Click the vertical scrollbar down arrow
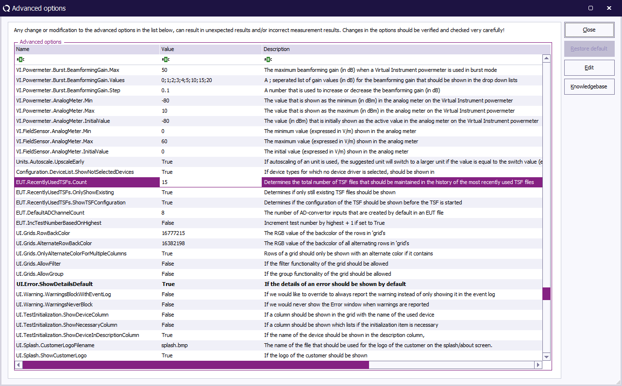622x386 pixels. 546,357
